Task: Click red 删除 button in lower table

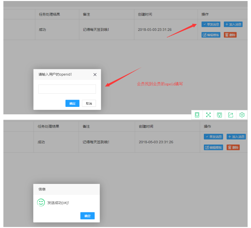Action: 233,147
